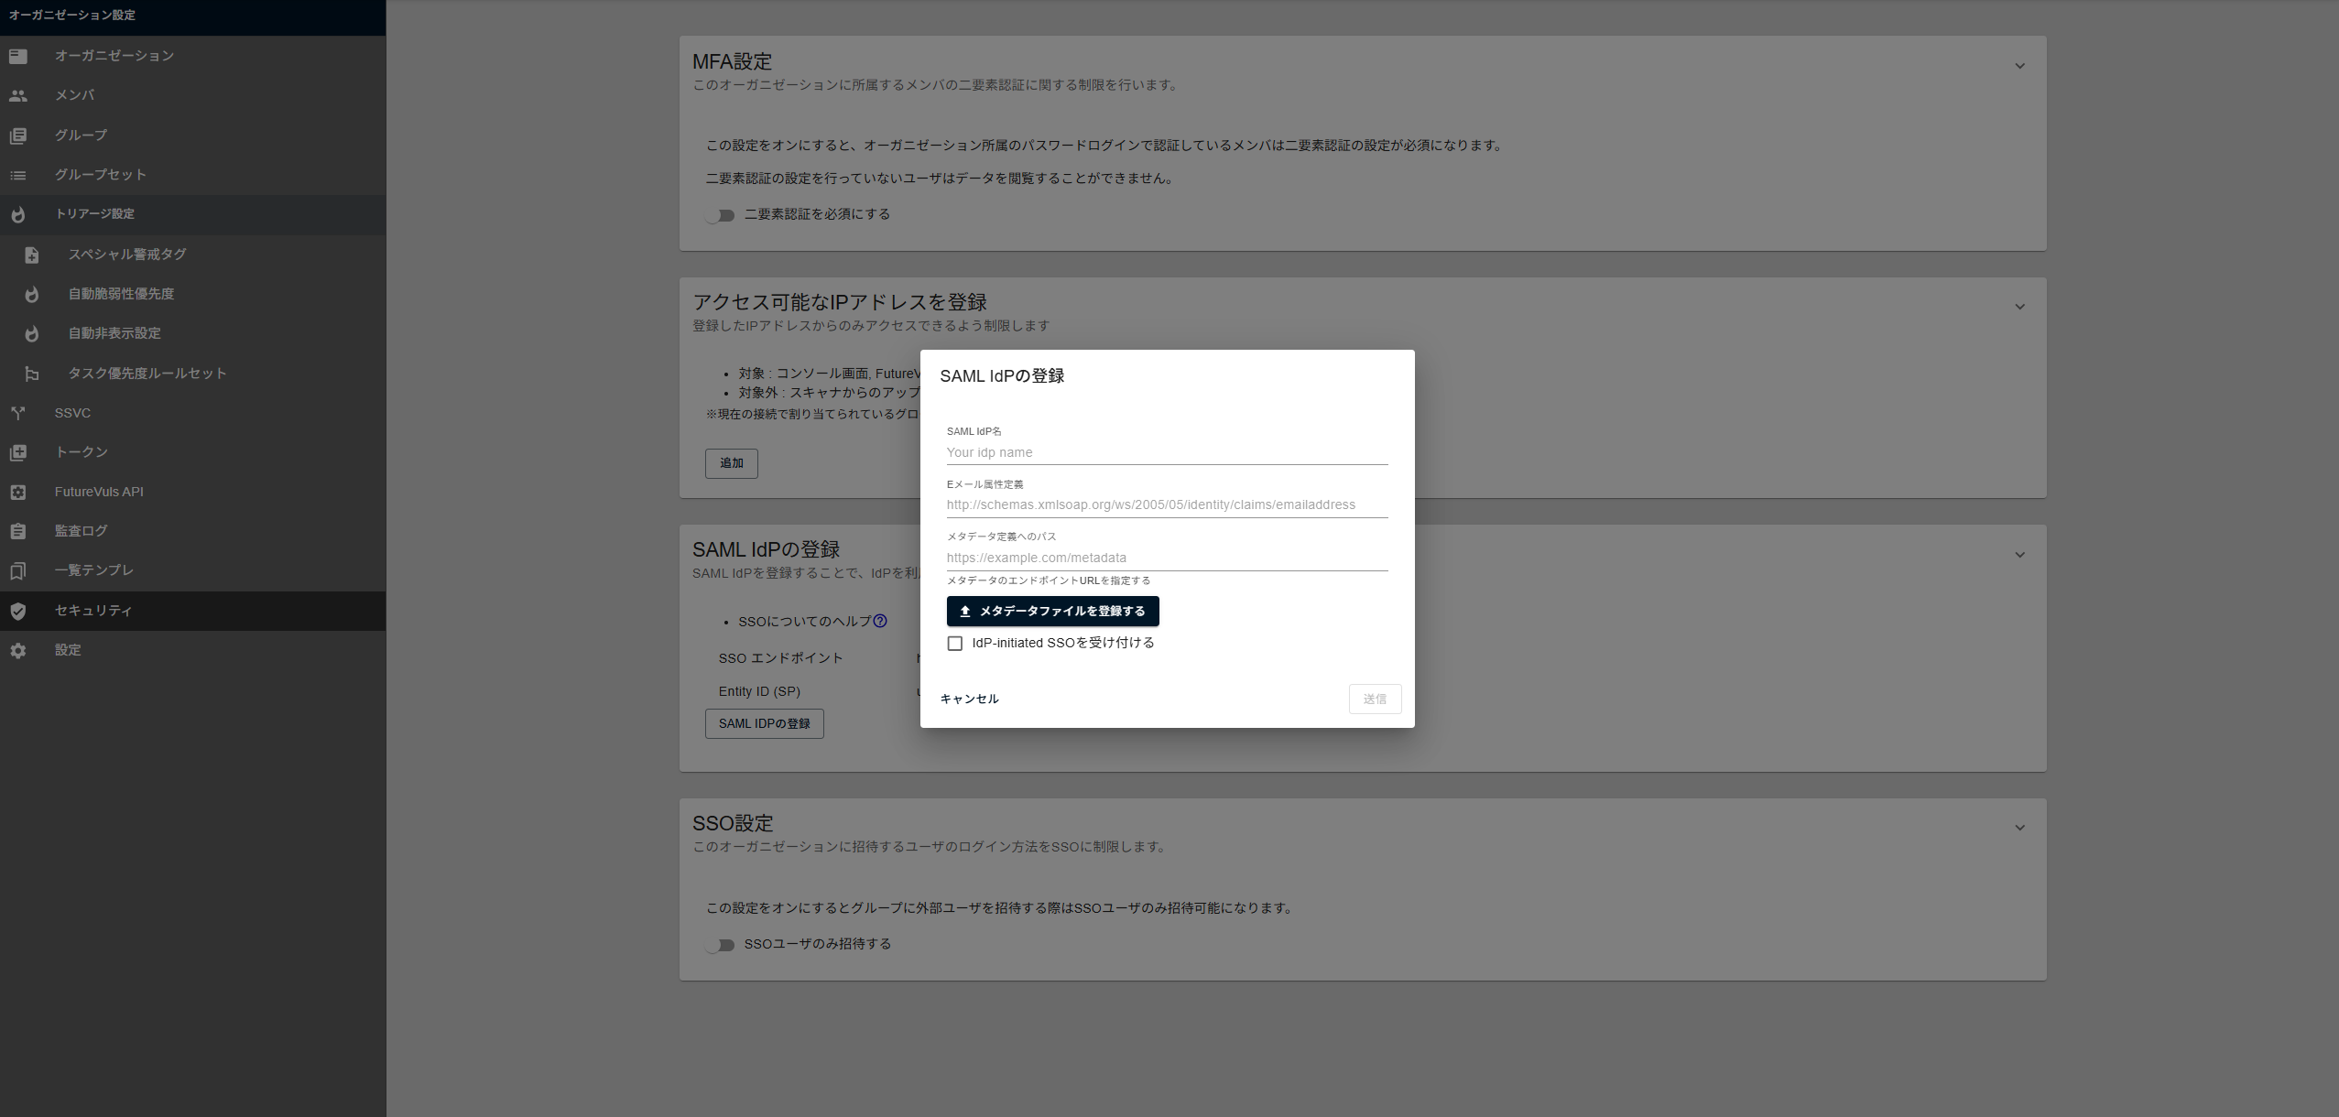The width and height of the screenshot is (2339, 1117).
Task: Open トークン sidebar entry
Action: click(192, 452)
